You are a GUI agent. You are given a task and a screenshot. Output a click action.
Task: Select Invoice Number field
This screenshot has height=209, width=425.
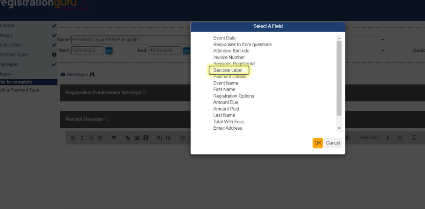[x=229, y=58]
